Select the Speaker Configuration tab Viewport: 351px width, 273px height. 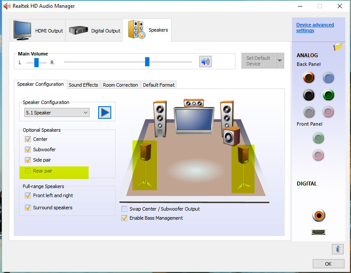click(x=40, y=84)
